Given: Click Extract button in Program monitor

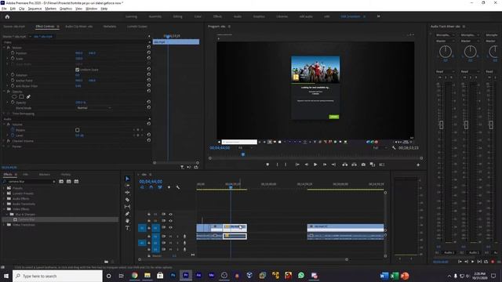Looking at the screenshot, I should tap(354, 164).
